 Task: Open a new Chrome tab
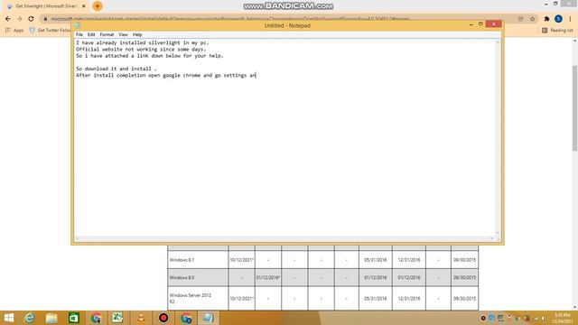pyautogui.click(x=98, y=6)
